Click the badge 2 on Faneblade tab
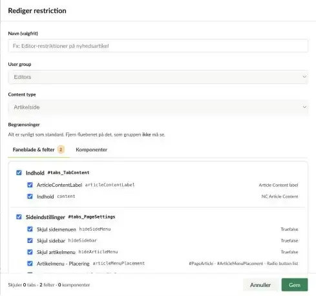The image size is (316, 296). (61, 149)
